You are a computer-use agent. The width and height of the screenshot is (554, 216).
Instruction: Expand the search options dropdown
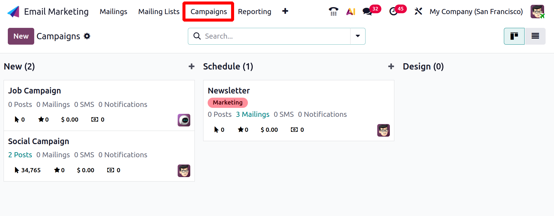click(x=358, y=36)
